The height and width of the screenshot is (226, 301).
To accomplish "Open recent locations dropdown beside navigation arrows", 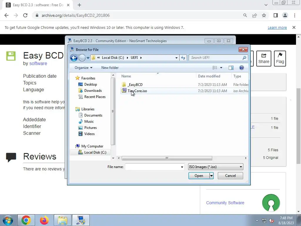I will tap(88, 58).
